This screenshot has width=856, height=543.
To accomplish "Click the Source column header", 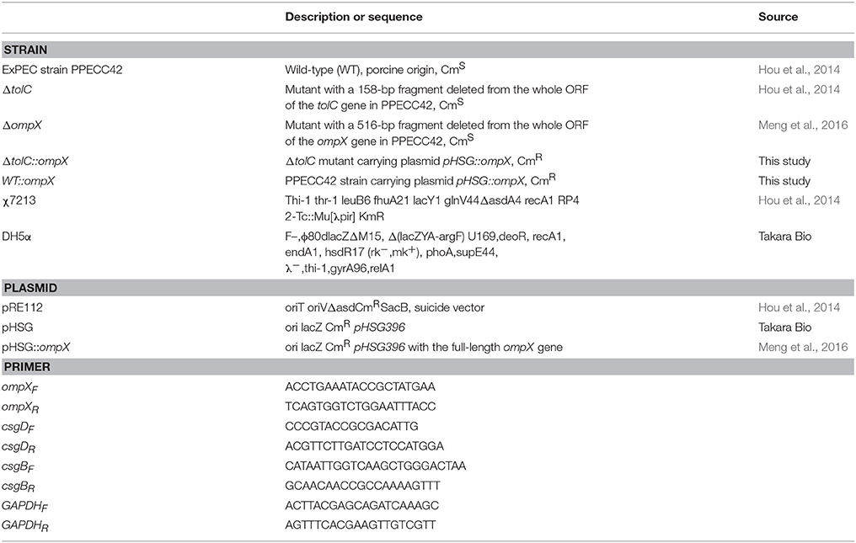I will point(778,17).
